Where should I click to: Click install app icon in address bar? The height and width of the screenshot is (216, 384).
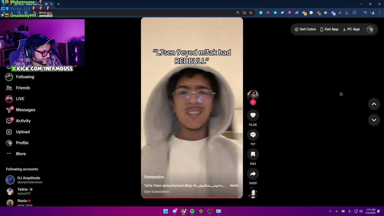244,13
